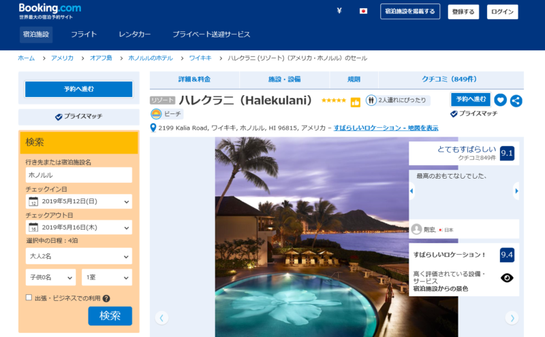This screenshot has width=545, height=337.
Task: Open 1室 rooms dropdown
Action: coord(107,277)
